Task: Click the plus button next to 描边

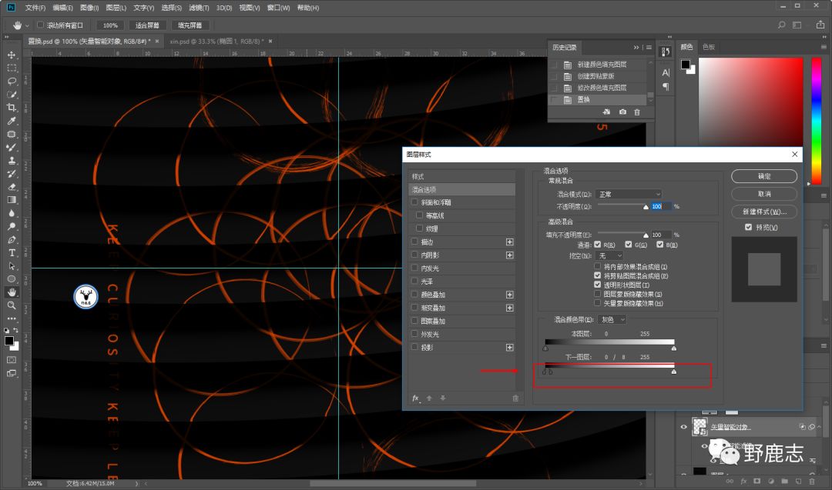Action: 509,242
